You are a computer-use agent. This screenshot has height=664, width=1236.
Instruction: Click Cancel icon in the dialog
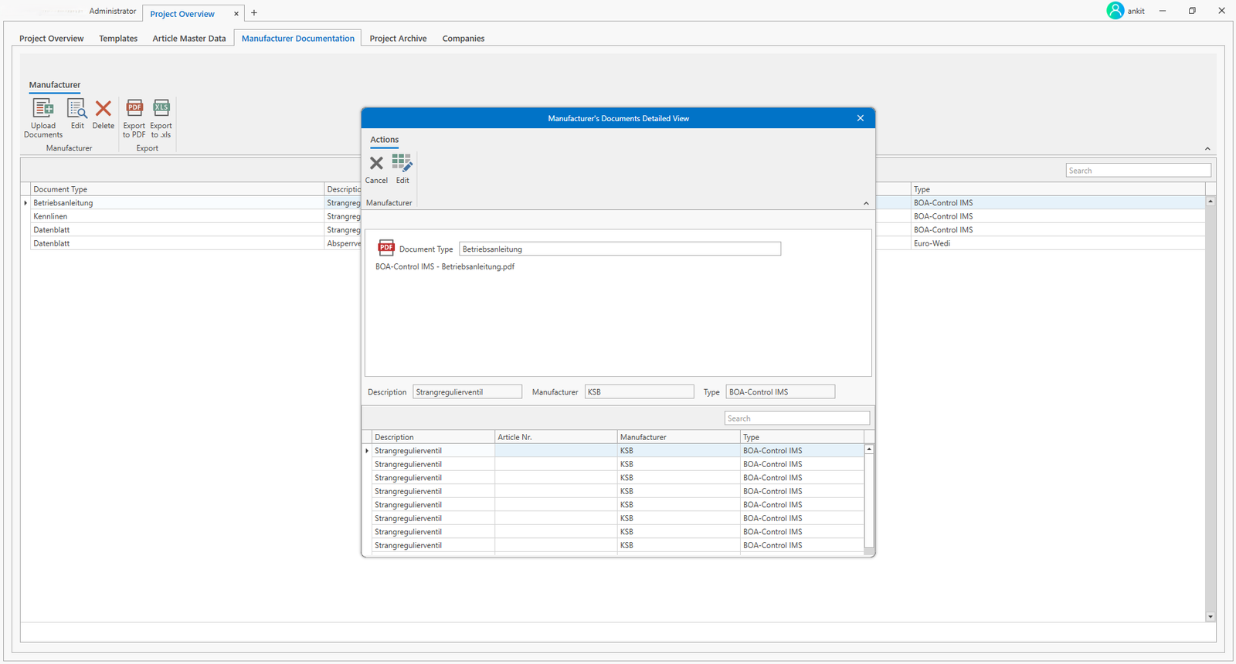(376, 164)
